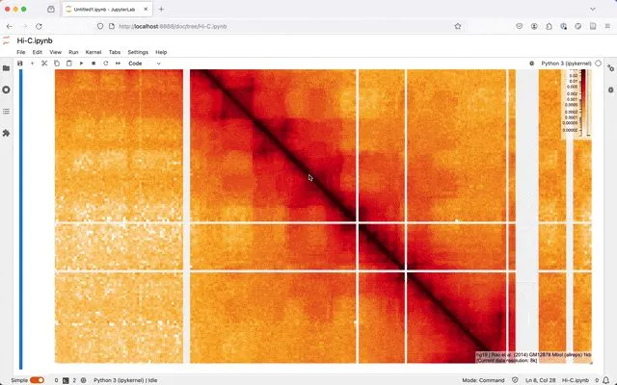Open the File Browser sidebar icon
The height and width of the screenshot is (385, 617).
point(6,68)
